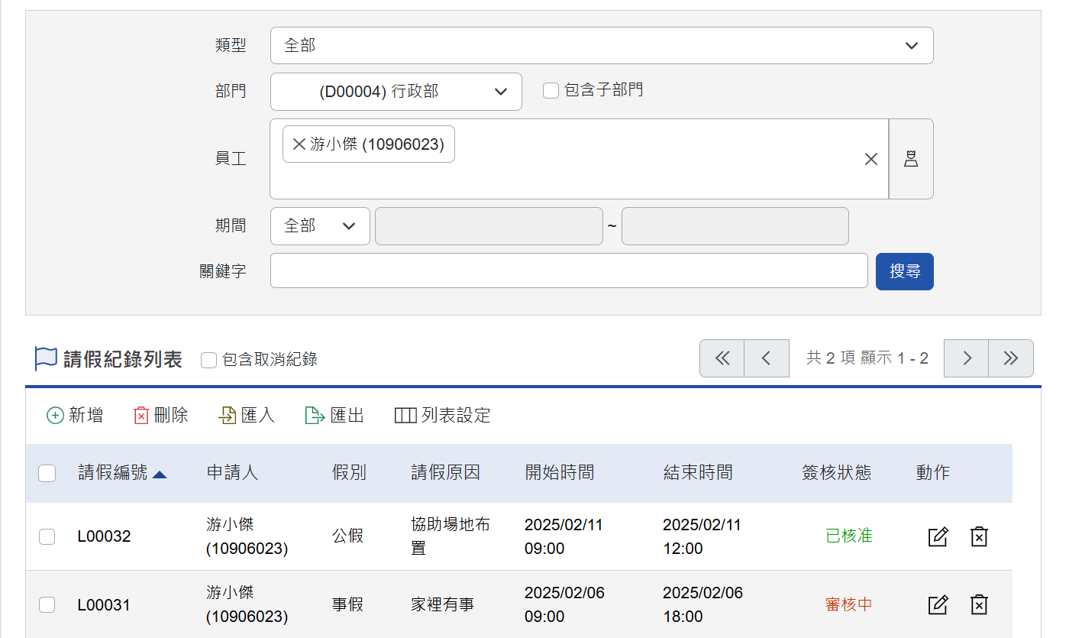Open the 期間 period dropdown
1069x638 pixels.
click(320, 226)
